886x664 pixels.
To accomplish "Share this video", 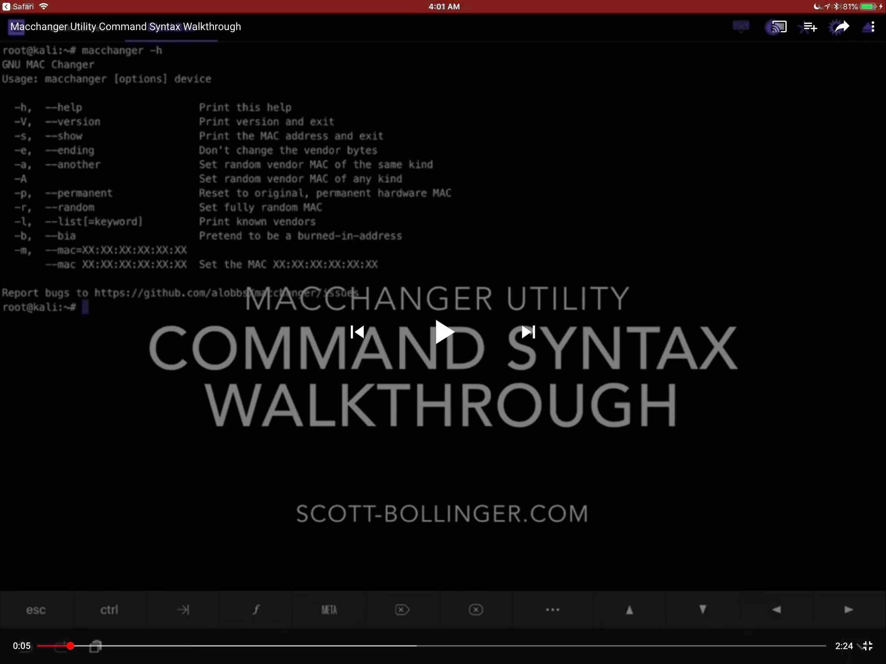I will pos(841,27).
